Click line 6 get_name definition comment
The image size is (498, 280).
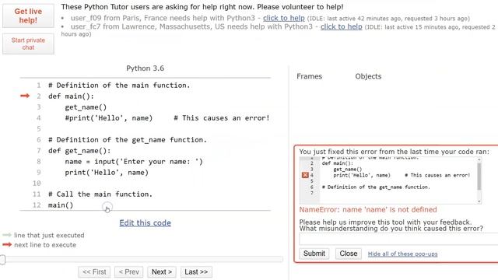(128, 140)
